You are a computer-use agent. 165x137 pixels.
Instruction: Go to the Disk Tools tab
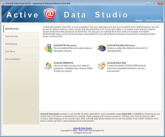pyautogui.click(x=21, y=52)
